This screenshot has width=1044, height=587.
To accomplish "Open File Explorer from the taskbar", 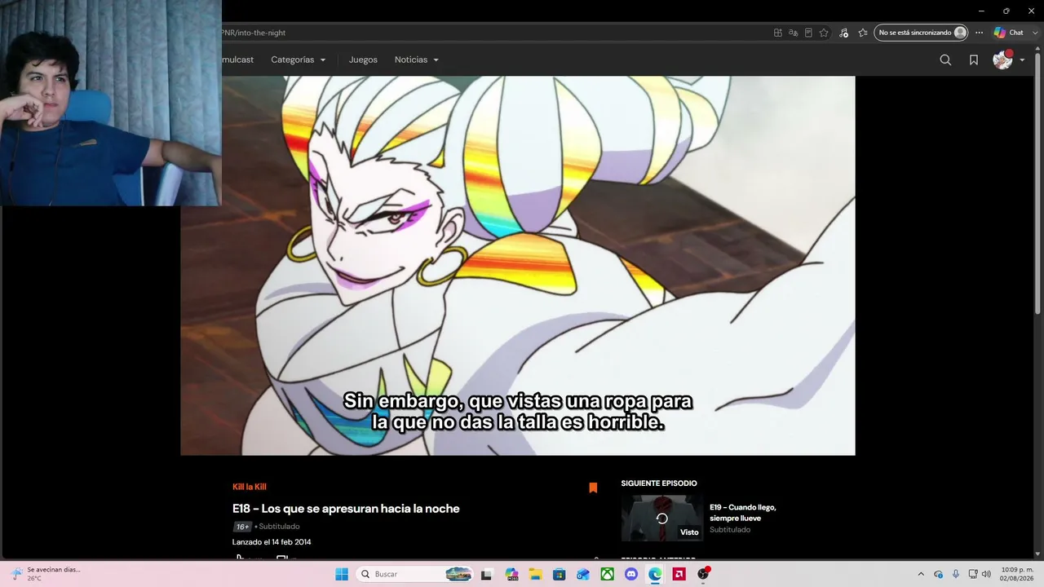I will (x=535, y=574).
